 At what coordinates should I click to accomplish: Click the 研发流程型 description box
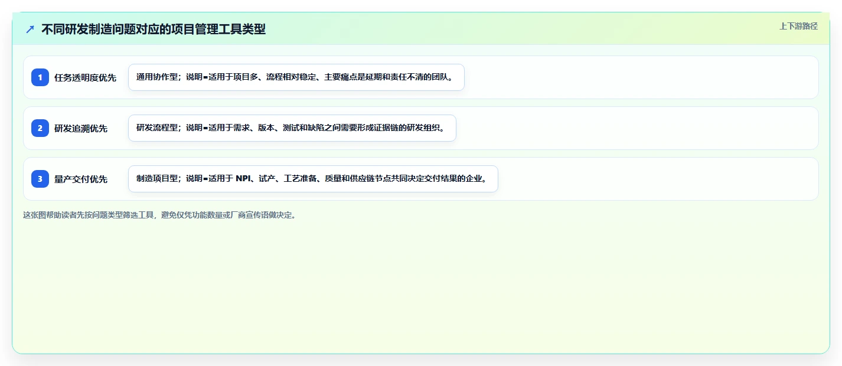(292, 128)
